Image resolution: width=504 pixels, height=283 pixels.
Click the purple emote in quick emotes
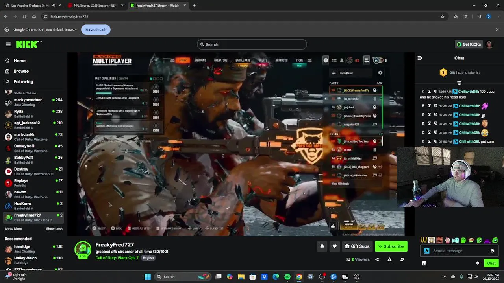487,240
